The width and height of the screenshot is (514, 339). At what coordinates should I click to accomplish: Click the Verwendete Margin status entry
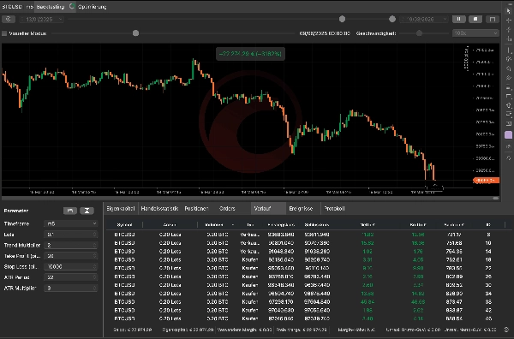244,330
